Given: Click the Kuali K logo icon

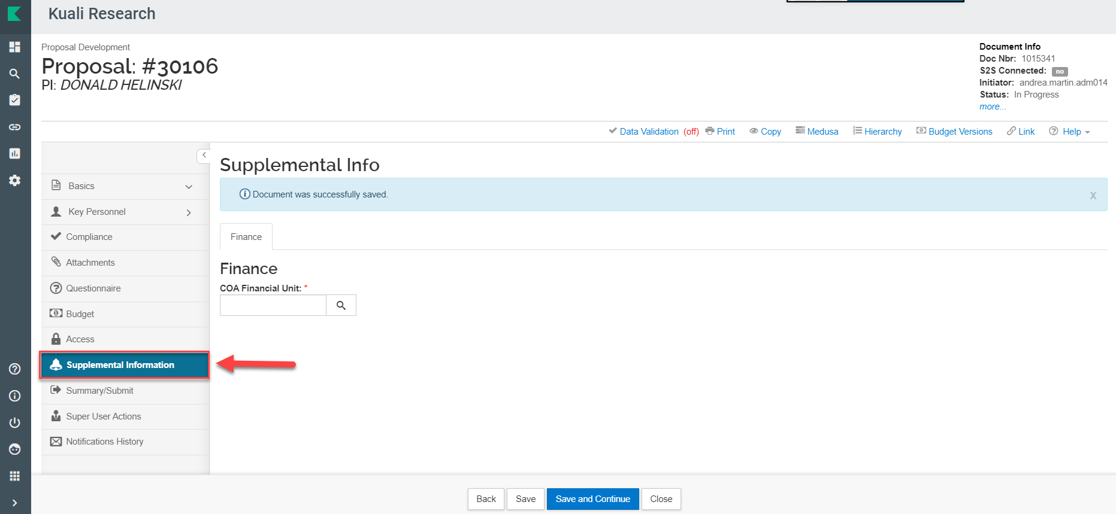Looking at the screenshot, I should point(14,13).
